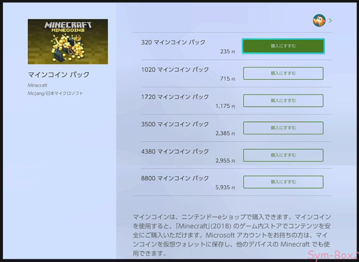Click the user avatar icon
The height and width of the screenshot is (262, 359).
pos(319,20)
